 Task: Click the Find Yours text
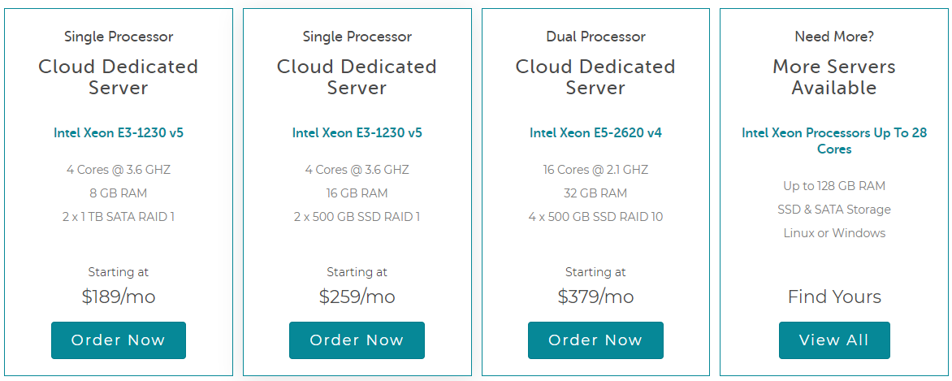click(x=834, y=297)
